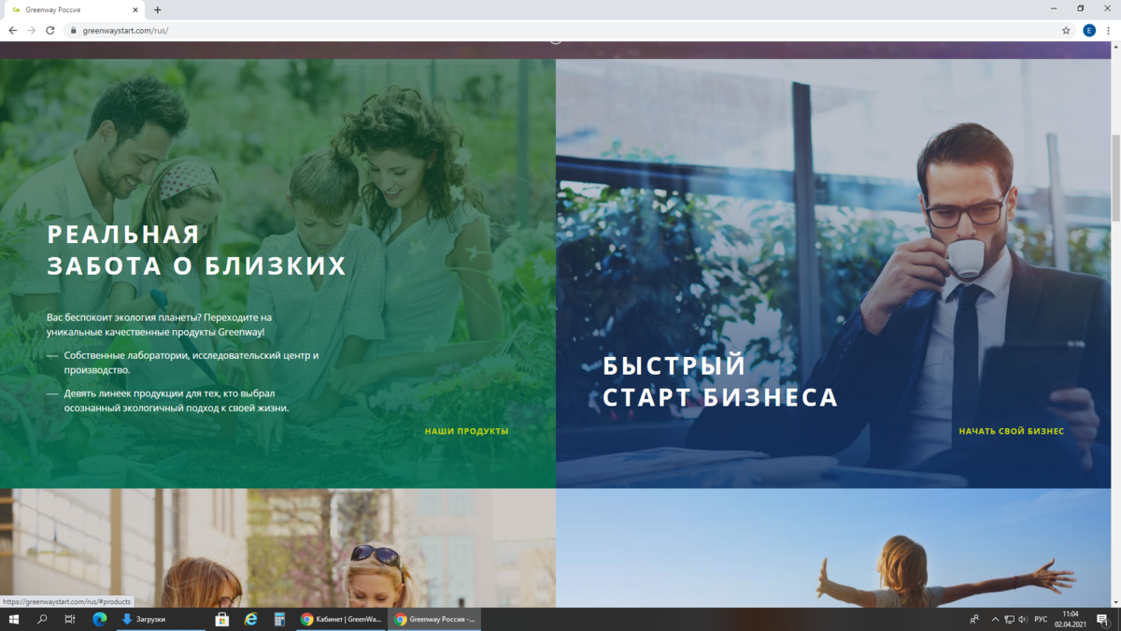1121x631 pixels.
Task: Launch Internet Explorer from the taskbar
Action: [x=250, y=619]
